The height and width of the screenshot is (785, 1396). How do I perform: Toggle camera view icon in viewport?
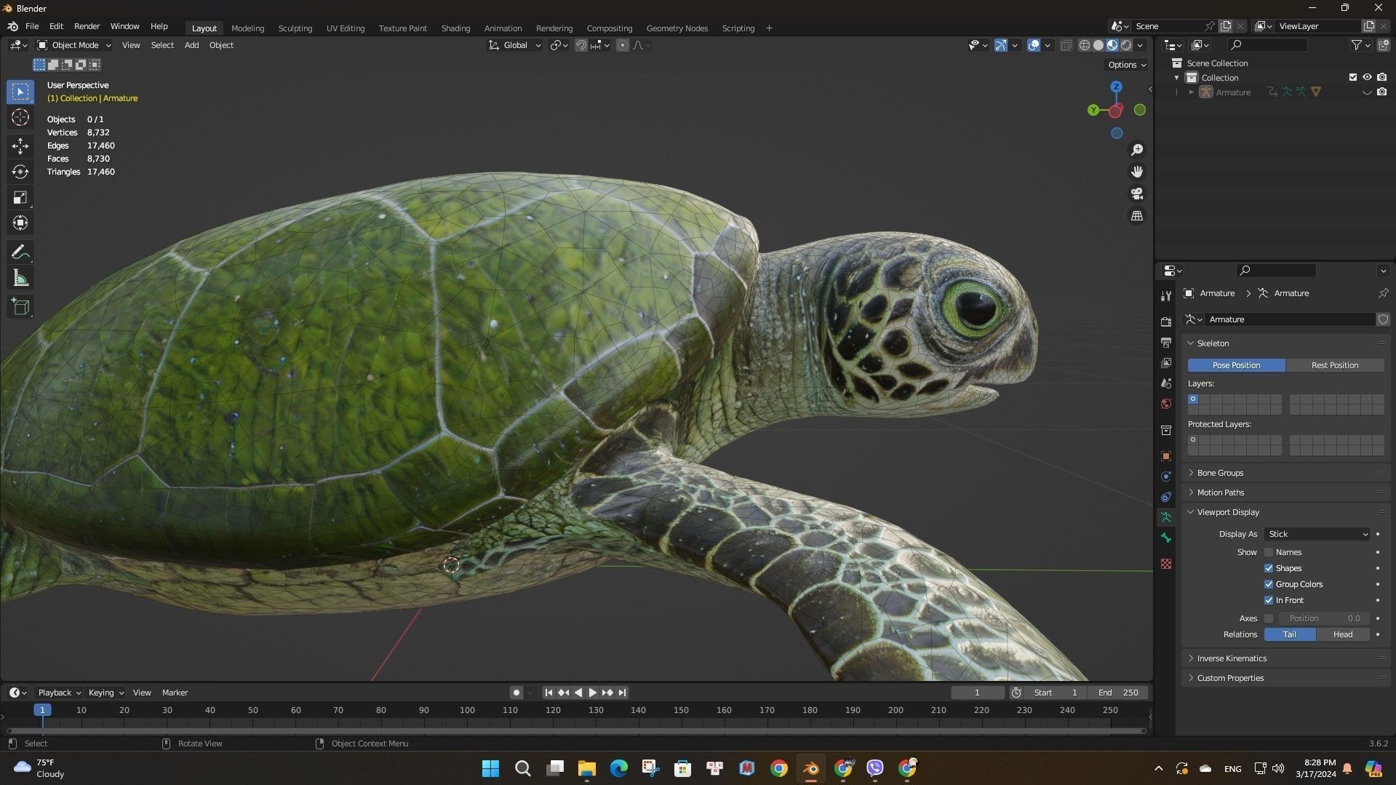tap(1137, 194)
